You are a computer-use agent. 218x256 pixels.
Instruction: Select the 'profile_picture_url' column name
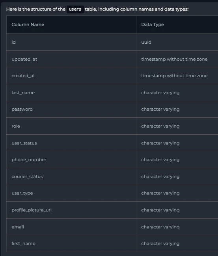[x=32, y=210]
